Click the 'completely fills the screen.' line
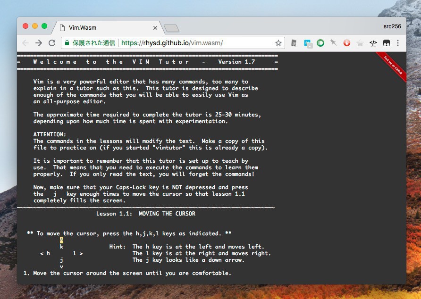The height and width of the screenshot is (299, 421). coord(79,200)
